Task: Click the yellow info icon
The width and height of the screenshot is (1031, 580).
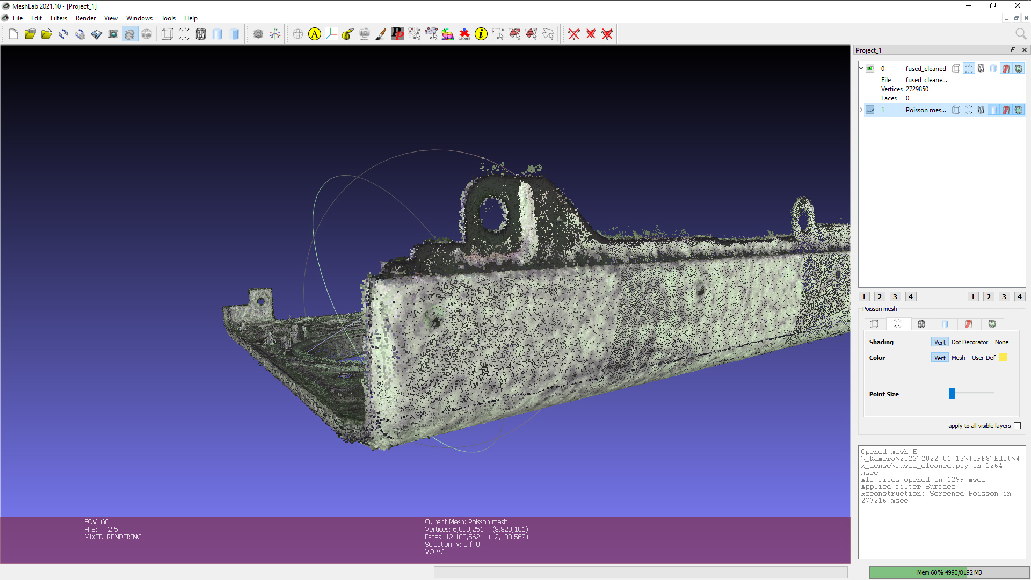Action: (x=481, y=34)
